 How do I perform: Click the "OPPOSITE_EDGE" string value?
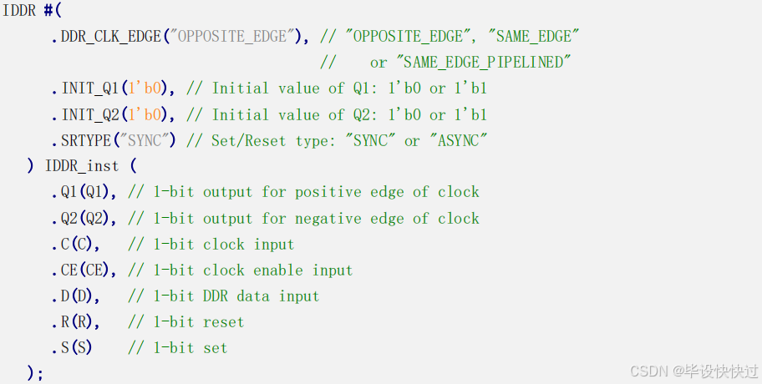[231, 37]
